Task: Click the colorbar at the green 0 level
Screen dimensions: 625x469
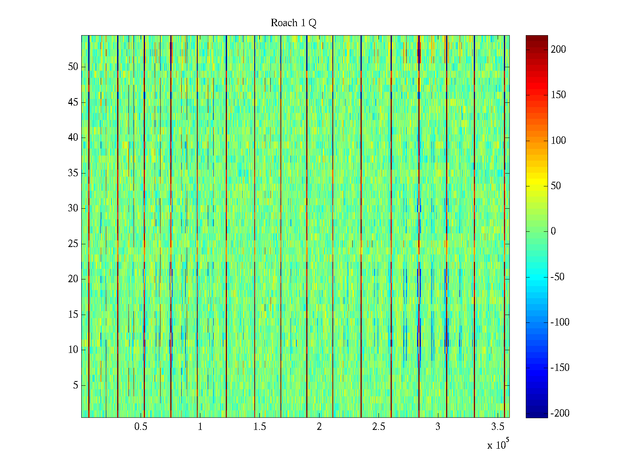Action: pyautogui.click(x=536, y=231)
